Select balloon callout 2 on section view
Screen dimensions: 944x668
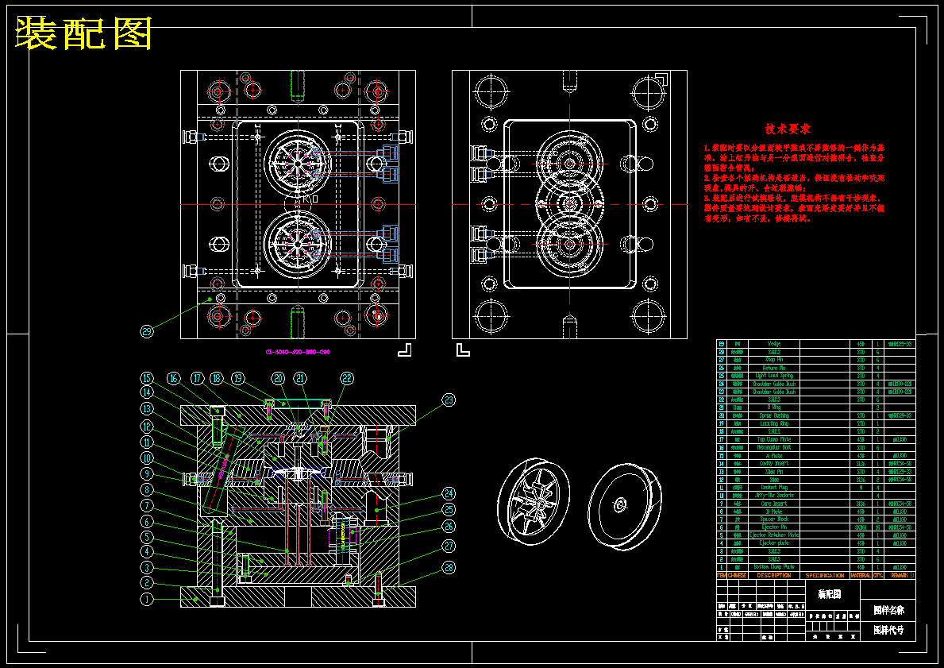coord(147,583)
